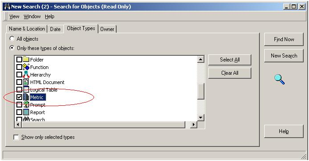Screen dimensions: 309x161
Task: Select the All objects radio button
Action: (x=12, y=38)
